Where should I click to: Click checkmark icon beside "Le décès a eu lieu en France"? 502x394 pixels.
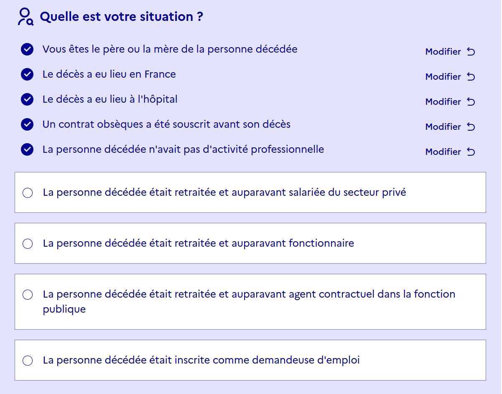coord(27,74)
